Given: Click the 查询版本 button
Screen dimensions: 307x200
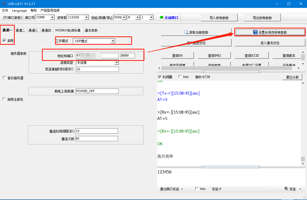Looking at the screenshot, I should coord(287,55).
